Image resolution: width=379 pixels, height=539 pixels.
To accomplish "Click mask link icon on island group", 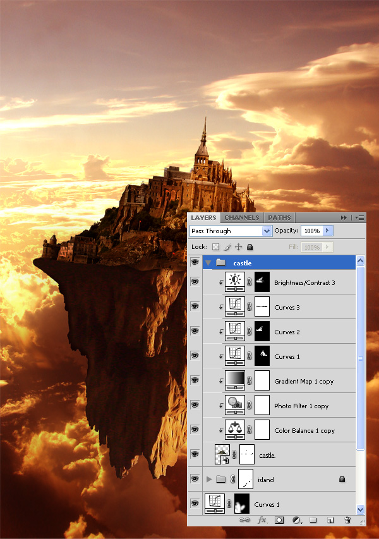I will pyautogui.click(x=232, y=479).
